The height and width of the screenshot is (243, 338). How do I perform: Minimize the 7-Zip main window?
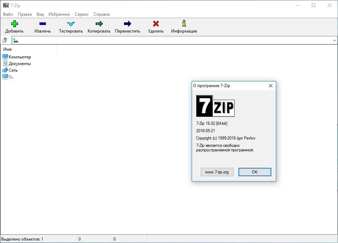[x=298, y=5]
